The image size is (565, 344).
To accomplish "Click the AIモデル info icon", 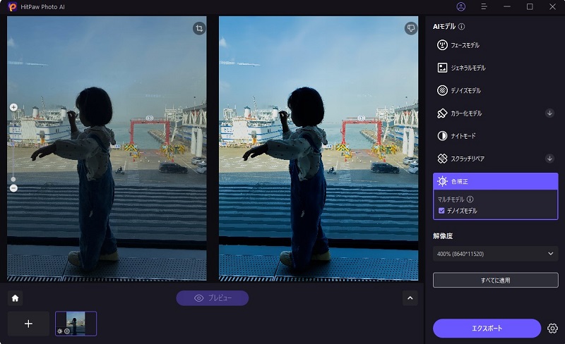I will (461, 27).
